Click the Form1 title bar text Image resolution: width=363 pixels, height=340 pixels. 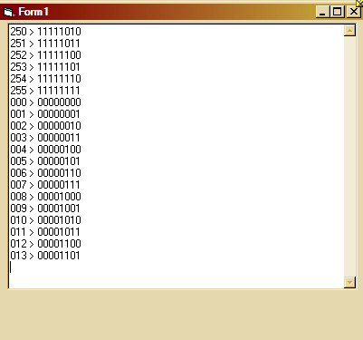pos(33,12)
